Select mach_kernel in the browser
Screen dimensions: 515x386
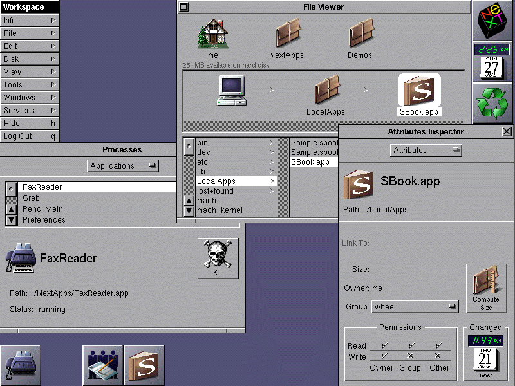(x=236, y=210)
